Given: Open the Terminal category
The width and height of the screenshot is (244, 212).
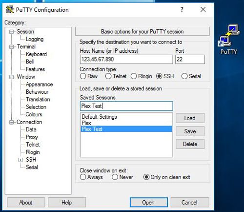Looking at the screenshot, I should [x=26, y=47].
